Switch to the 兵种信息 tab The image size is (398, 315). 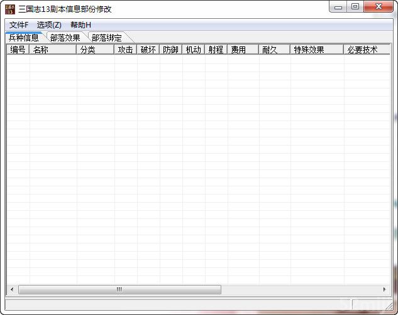(24, 38)
